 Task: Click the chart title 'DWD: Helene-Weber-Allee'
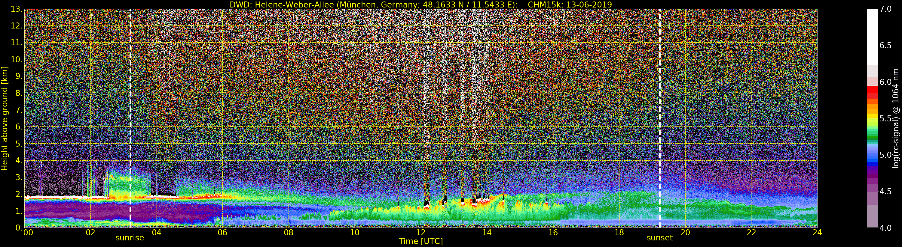pyautogui.click(x=282, y=4)
